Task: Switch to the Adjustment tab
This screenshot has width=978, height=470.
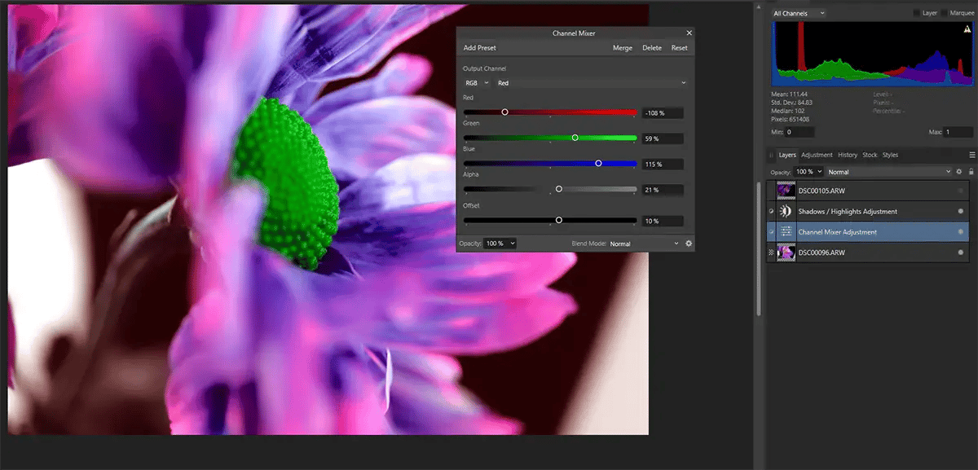Action: (817, 155)
